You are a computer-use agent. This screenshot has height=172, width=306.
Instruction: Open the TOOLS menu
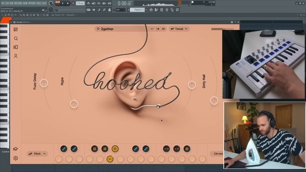(39, 3)
